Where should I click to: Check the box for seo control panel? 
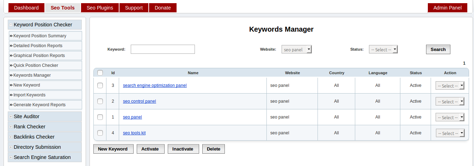pyautogui.click(x=100, y=101)
